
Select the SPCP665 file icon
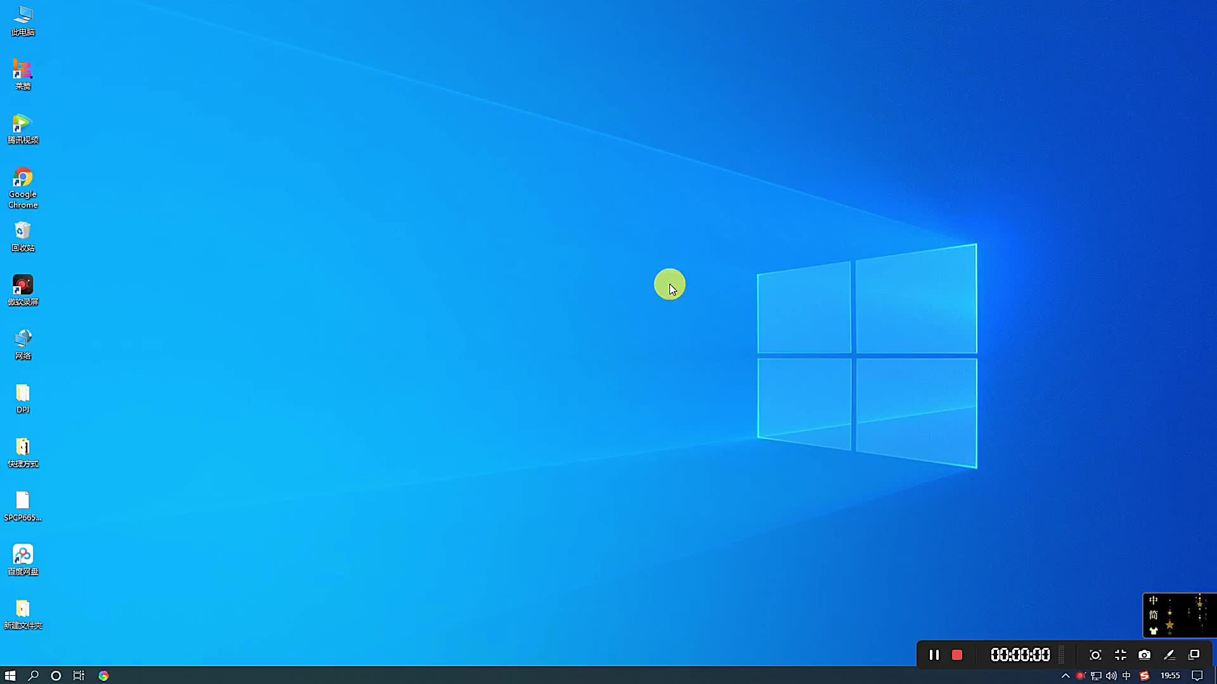[23, 506]
